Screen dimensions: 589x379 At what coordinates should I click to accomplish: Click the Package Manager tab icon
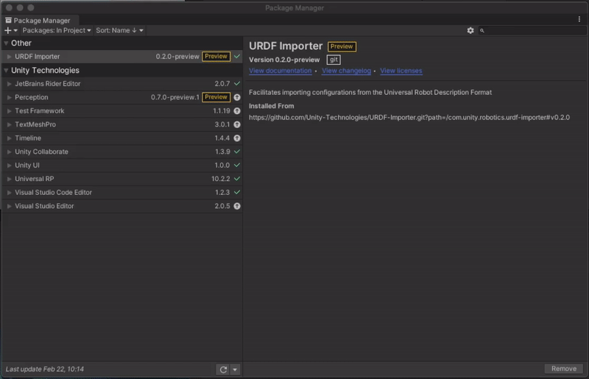8,21
